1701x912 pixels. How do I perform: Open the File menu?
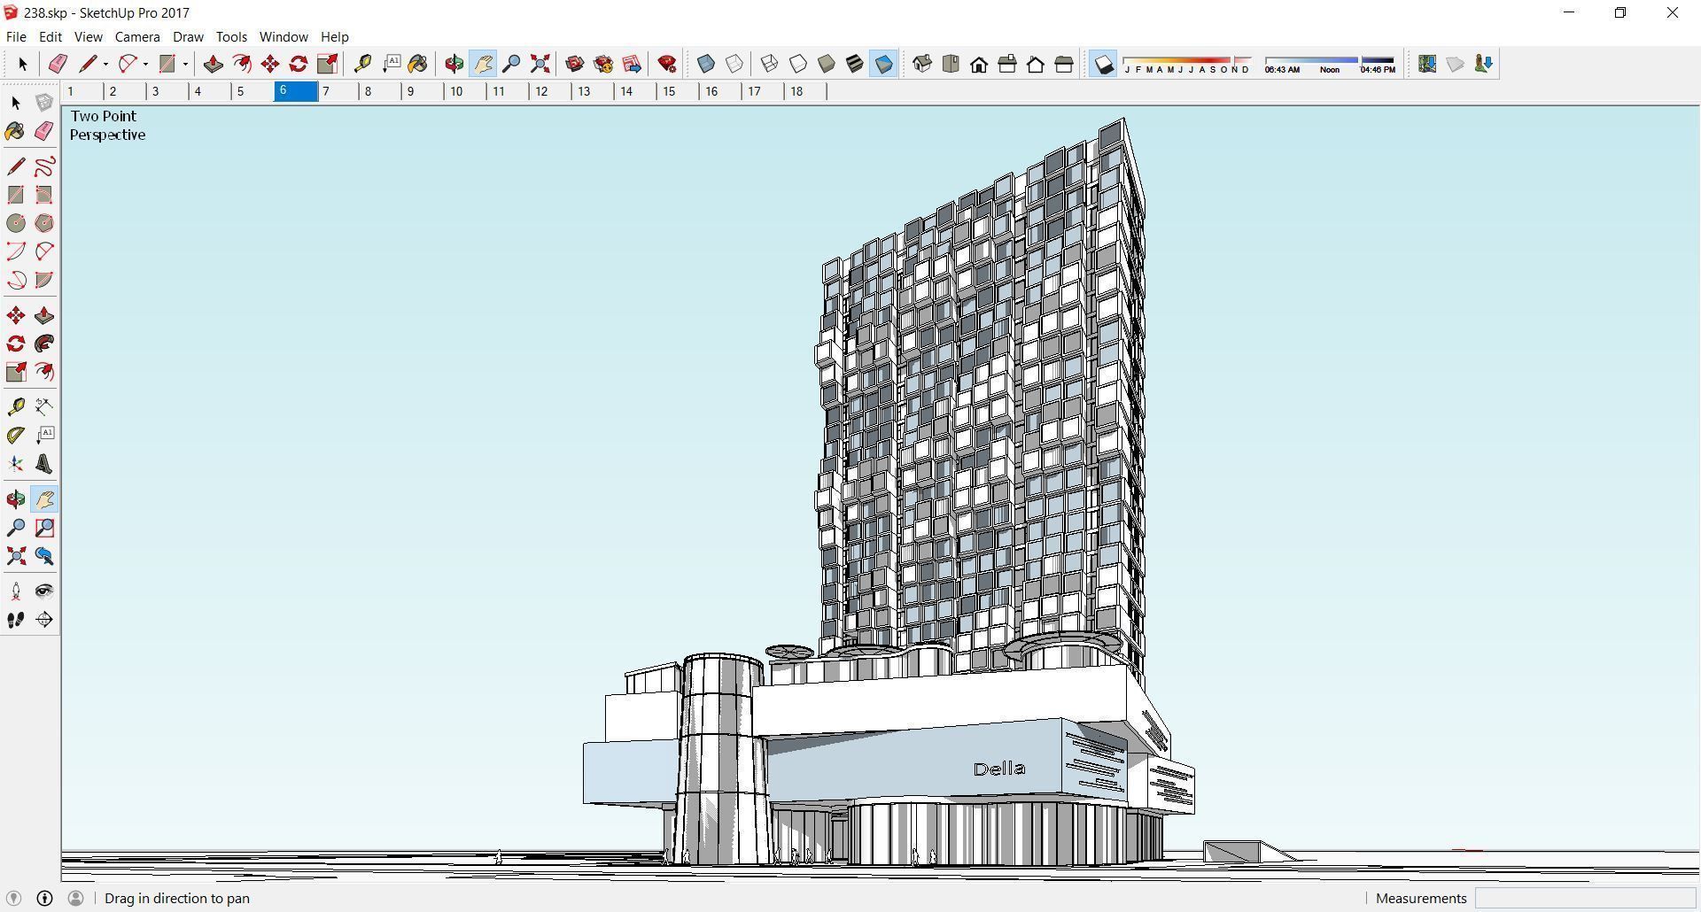pyautogui.click(x=16, y=36)
